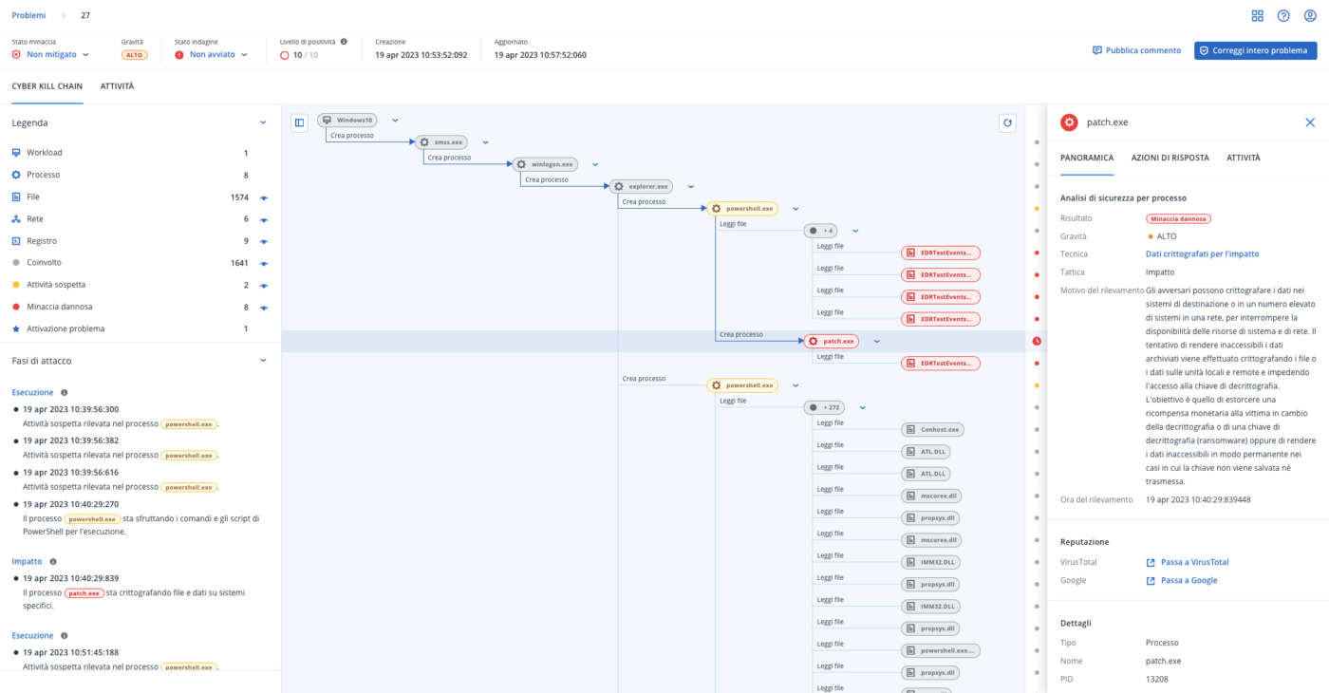The image size is (1329, 693).
Task: Open the 'Passa a VirusTotal' link
Action: pos(1194,562)
